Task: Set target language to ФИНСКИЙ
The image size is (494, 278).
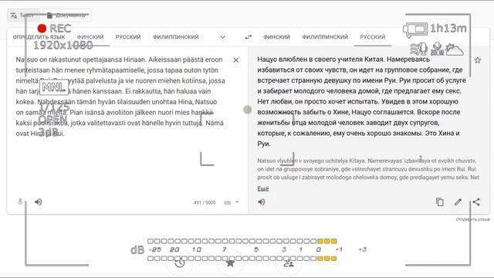Action: pos(276,37)
